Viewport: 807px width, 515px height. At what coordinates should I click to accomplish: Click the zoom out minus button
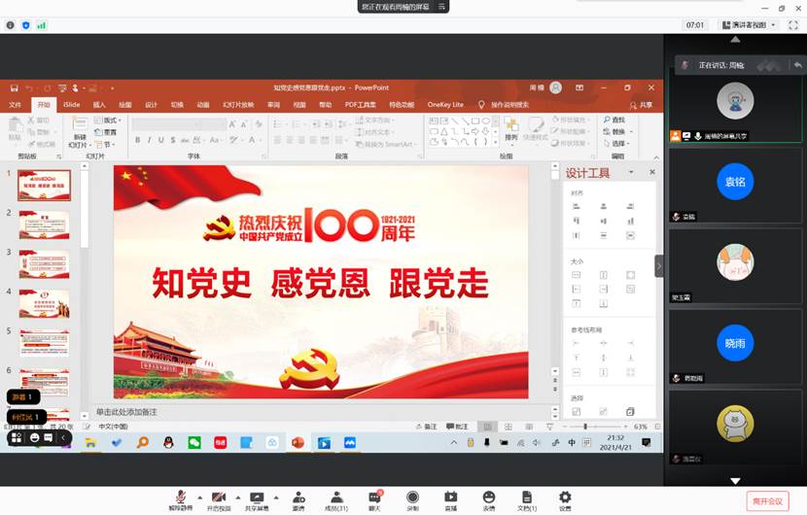[x=565, y=427]
